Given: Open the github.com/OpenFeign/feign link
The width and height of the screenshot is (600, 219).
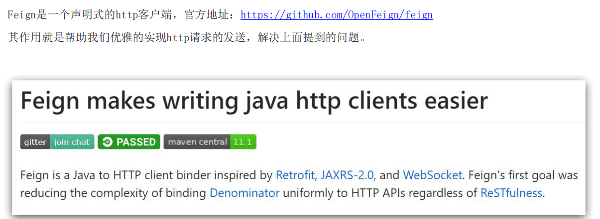Looking at the screenshot, I should [x=337, y=14].
